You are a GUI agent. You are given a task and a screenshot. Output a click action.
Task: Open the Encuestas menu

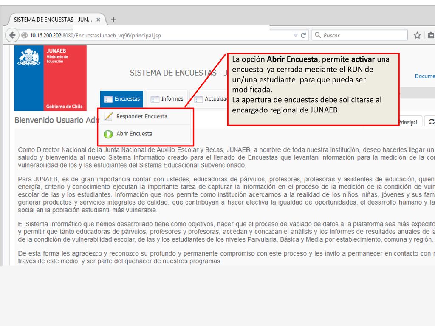121,99
